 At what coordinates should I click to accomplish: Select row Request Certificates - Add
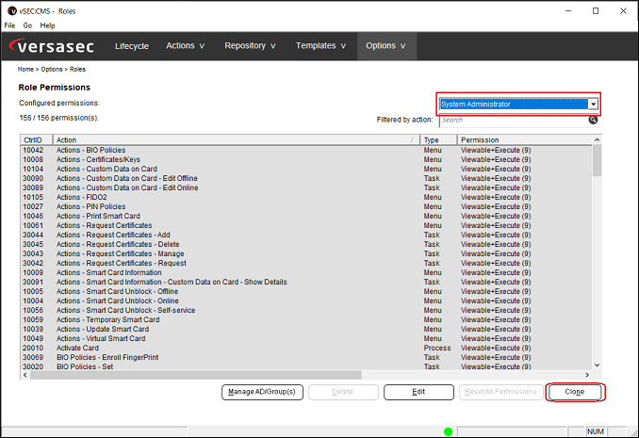306,235
